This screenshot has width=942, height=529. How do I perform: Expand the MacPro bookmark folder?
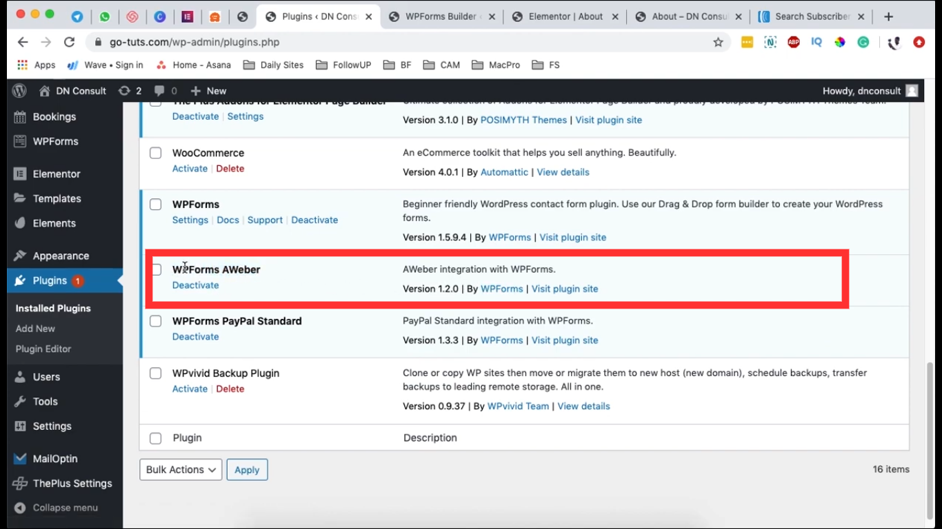[496, 65]
